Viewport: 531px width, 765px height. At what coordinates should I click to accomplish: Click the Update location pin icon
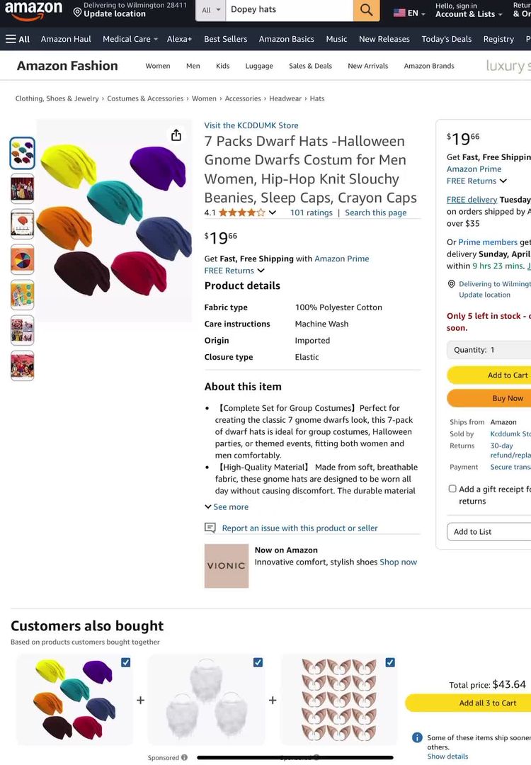pyautogui.click(x=77, y=12)
